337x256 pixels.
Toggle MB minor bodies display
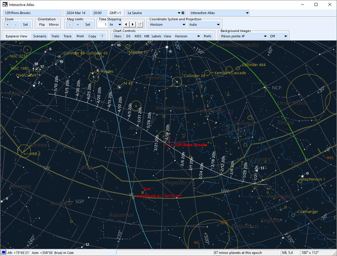(147, 36)
